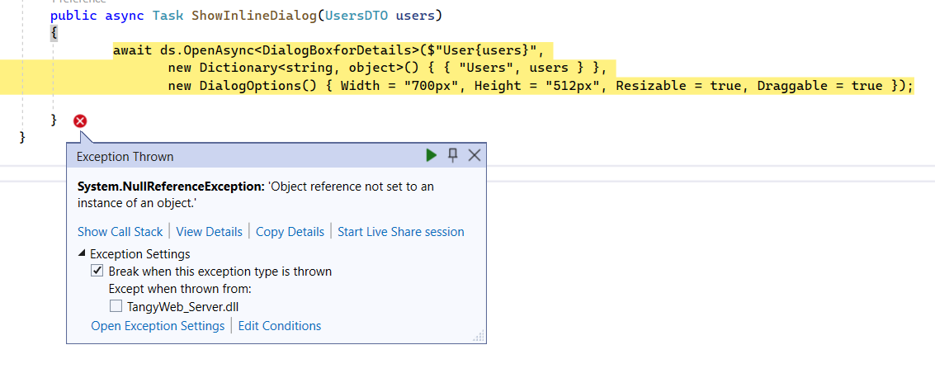The height and width of the screenshot is (378, 935).
Task: Click Copy Details link
Action: click(x=290, y=232)
